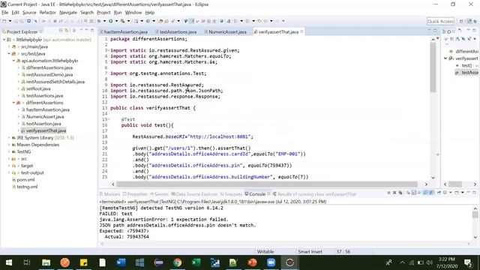Toggle Scroll Lock in Console toolbar
This screenshot has width=480, height=270.
point(413,193)
